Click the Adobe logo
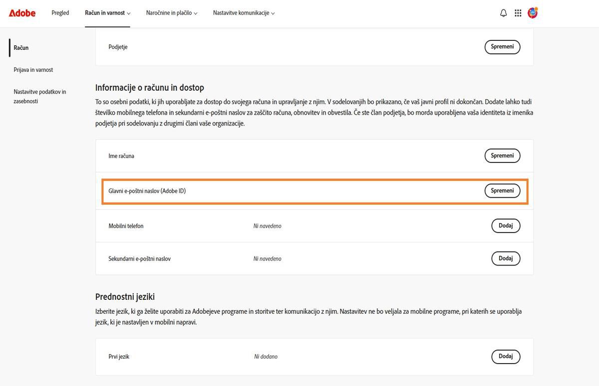Image resolution: width=599 pixels, height=386 pixels. point(22,13)
